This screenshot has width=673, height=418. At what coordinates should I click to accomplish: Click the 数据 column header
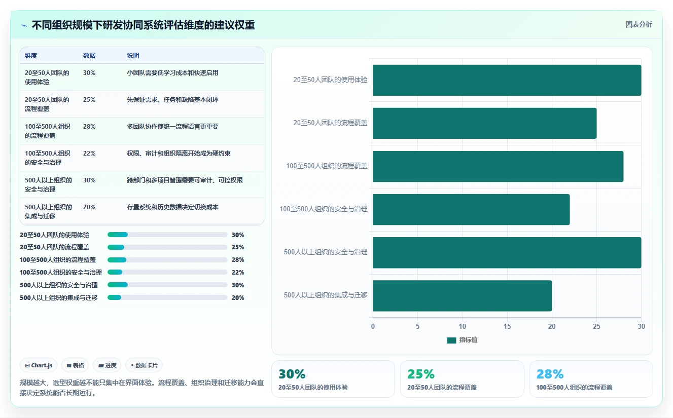coord(89,56)
